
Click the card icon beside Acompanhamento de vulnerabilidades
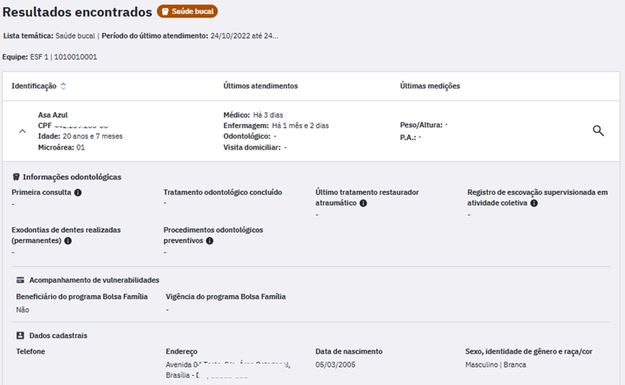(20, 280)
